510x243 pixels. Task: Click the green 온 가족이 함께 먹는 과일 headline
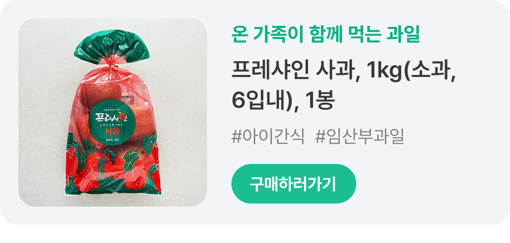tap(326, 34)
